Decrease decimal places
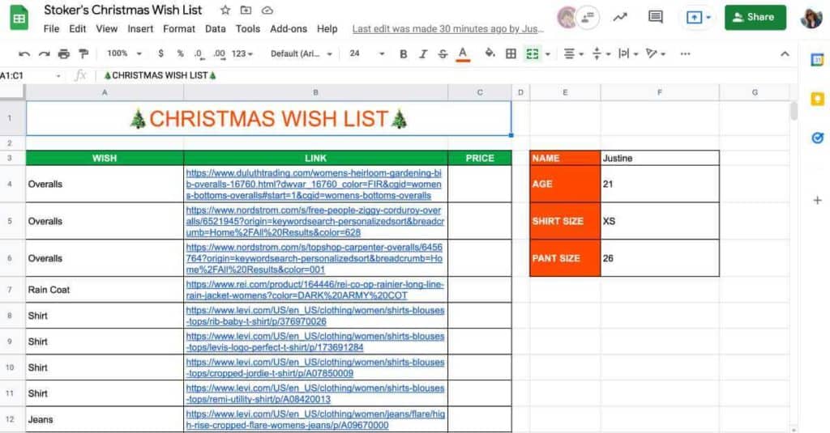 point(198,53)
